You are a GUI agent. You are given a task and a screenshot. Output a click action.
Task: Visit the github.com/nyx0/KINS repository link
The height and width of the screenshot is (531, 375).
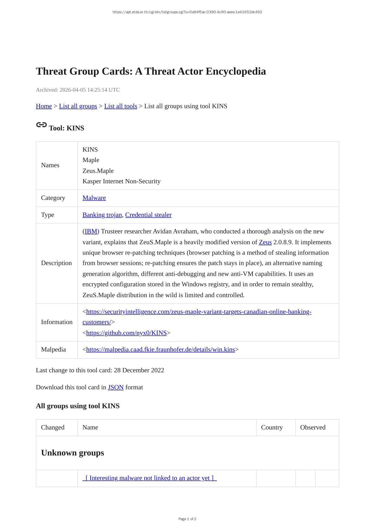pos(126,333)
